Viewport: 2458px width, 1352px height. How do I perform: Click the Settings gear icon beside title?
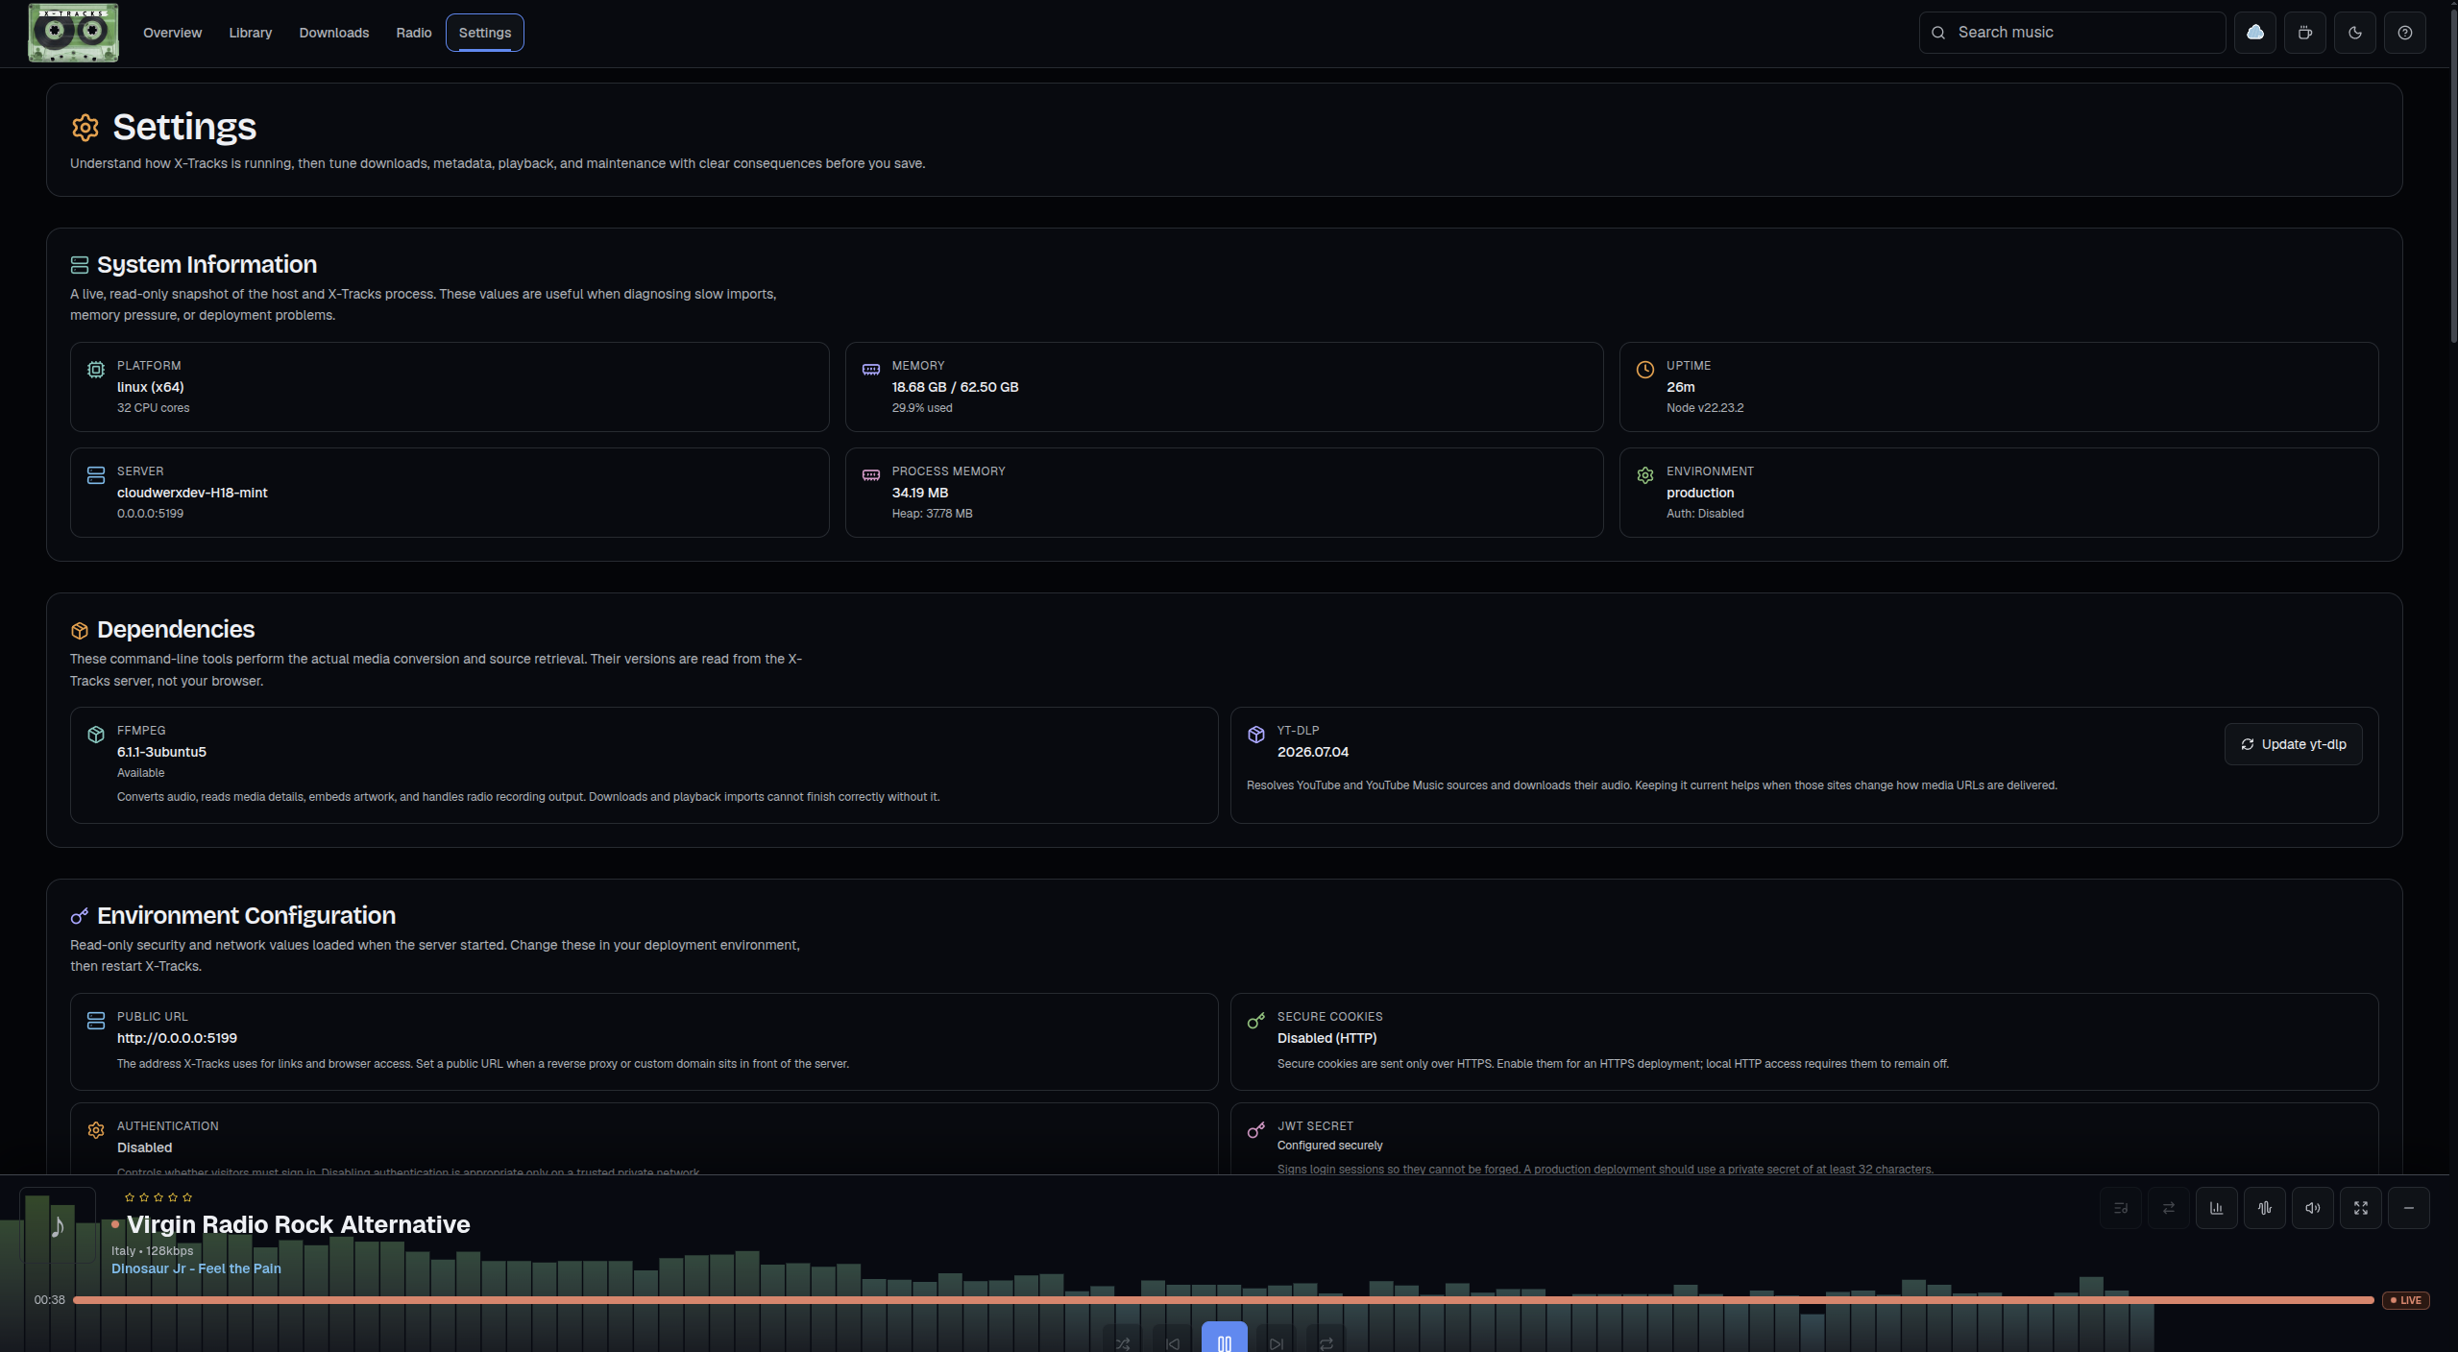85,127
